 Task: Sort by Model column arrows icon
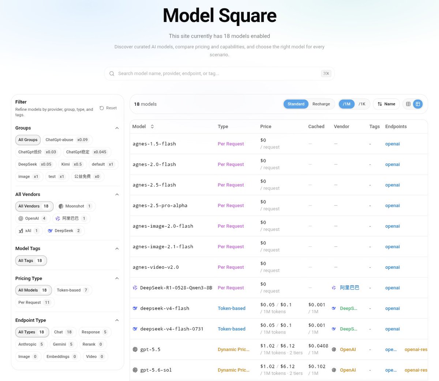click(152, 127)
